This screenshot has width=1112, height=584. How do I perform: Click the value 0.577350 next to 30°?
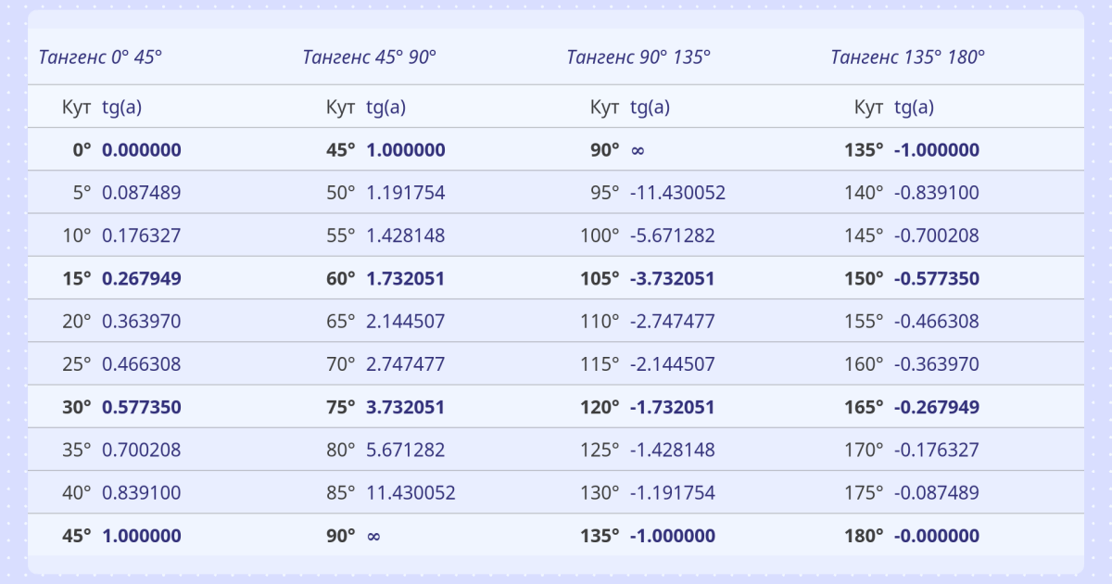(x=141, y=407)
